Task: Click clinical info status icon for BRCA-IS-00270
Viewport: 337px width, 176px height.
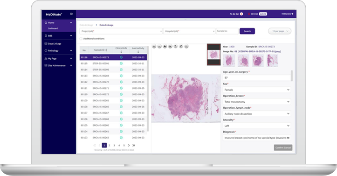Action: pos(121,82)
